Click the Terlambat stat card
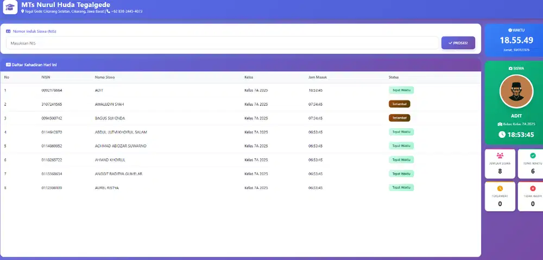The height and width of the screenshot is (260, 543). [x=500, y=196]
